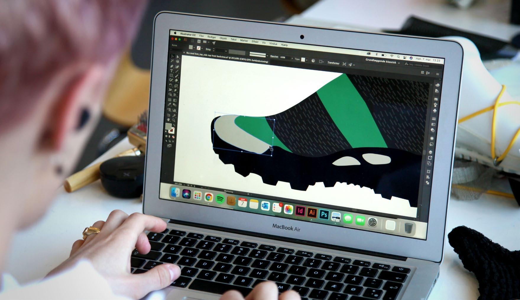Viewport: 520px width, 300px height.
Task: Open Spotify from the Dock
Action: point(219,199)
